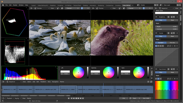Open the Strip menu in sequencer header
This screenshot has width=183, height=103.
click(x=49, y=82)
